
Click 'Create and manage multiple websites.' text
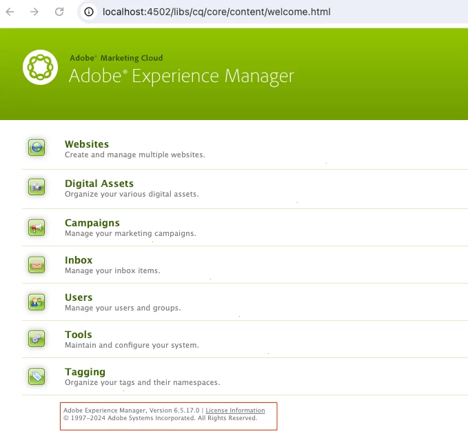coord(135,155)
